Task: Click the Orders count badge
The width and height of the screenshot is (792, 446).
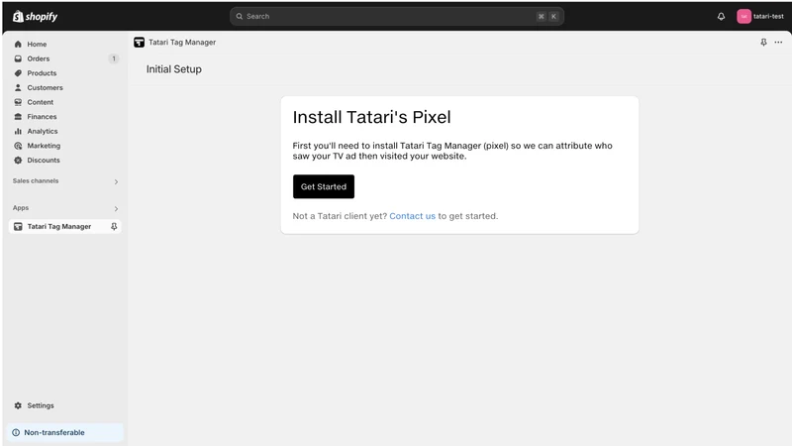Action: coord(114,58)
